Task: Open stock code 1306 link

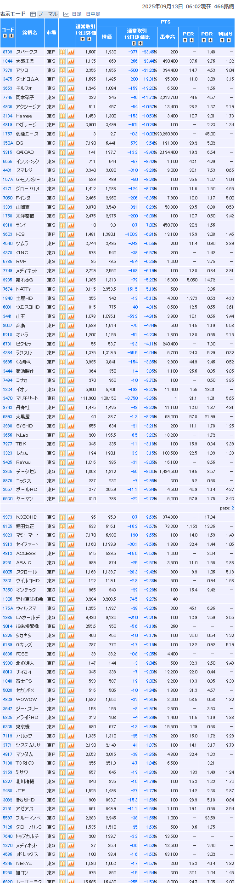Action: tap(7, 599)
